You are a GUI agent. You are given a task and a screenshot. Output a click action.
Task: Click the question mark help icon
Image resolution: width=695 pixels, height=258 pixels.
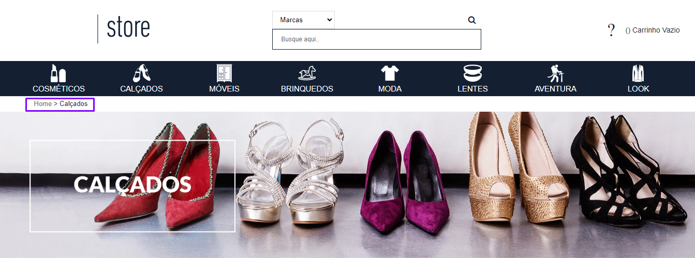click(611, 30)
